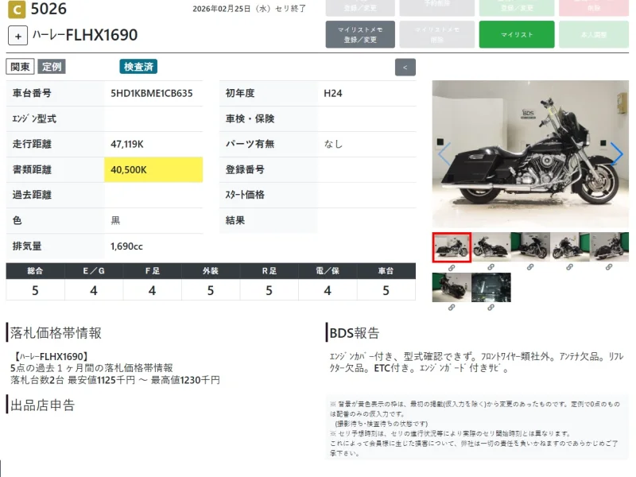Screen dimensions: 636x477
Task: Click the greyed マイリストメモ 削除 button
Action: 436,34
